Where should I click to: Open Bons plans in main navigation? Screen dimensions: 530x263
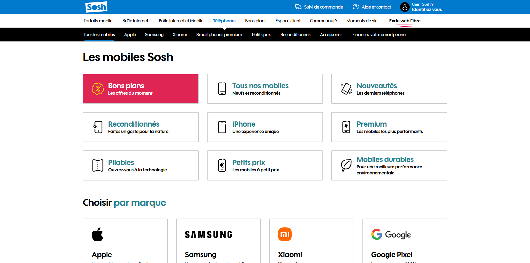(x=256, y=21)
